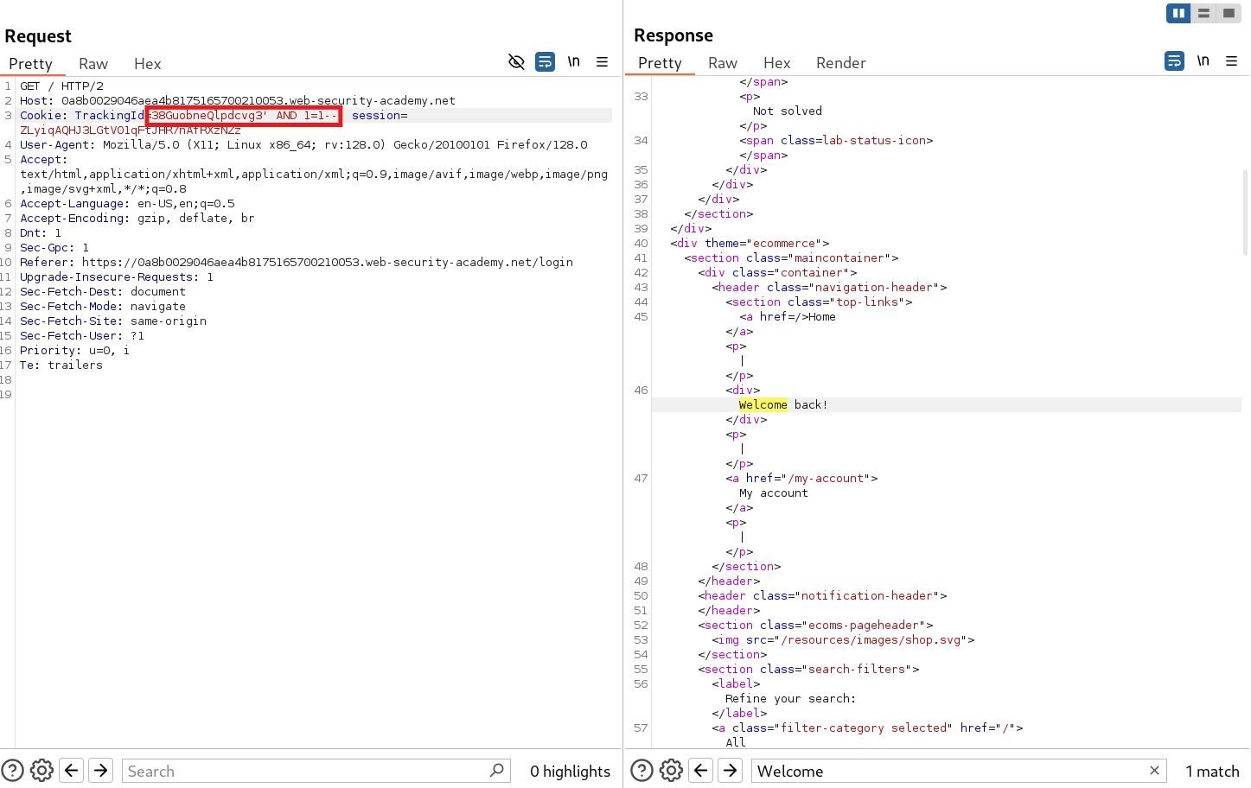Click the Priority header line

click(x=74, y=350)
